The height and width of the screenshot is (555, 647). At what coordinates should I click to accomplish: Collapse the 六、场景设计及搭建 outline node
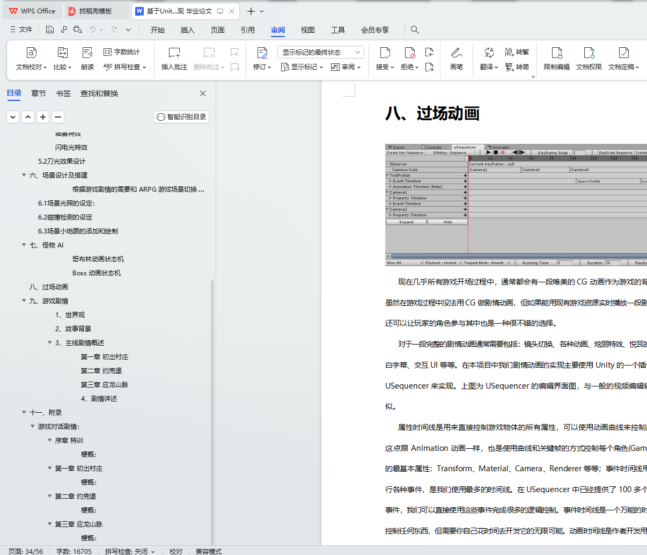[24, 175]
